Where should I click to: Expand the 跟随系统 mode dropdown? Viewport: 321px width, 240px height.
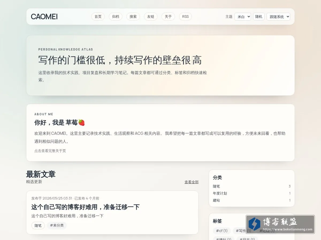(278, 17)
